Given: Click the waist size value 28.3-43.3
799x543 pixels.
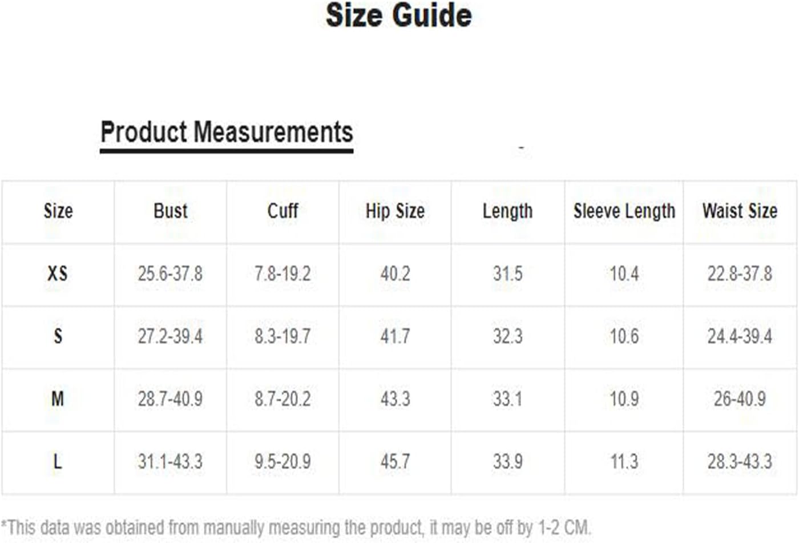Looking at the screenshot, I should [740, 461].
